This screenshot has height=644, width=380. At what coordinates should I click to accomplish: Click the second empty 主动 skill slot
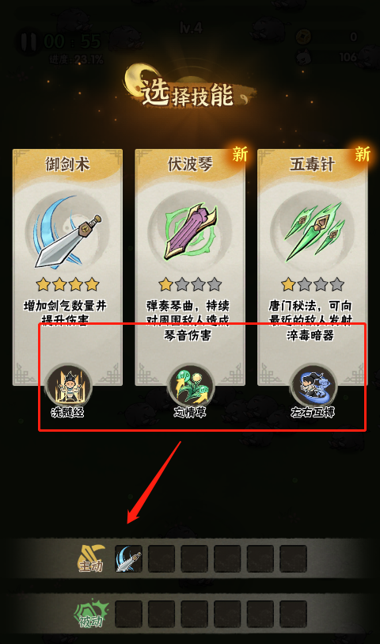(x=194, y=558)
